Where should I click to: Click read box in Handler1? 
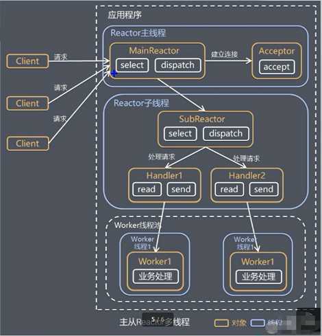[147, 189]
